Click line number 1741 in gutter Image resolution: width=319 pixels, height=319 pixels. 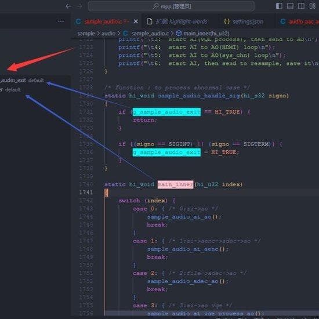(86, 192)
